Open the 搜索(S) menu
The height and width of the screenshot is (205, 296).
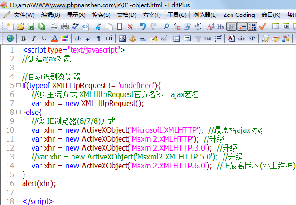pyautogui.click(x=101, y=15)
